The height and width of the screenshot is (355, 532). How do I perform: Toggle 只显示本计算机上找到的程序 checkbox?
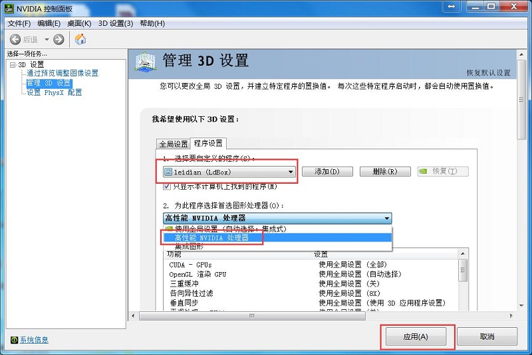click(x=167, y=186)
